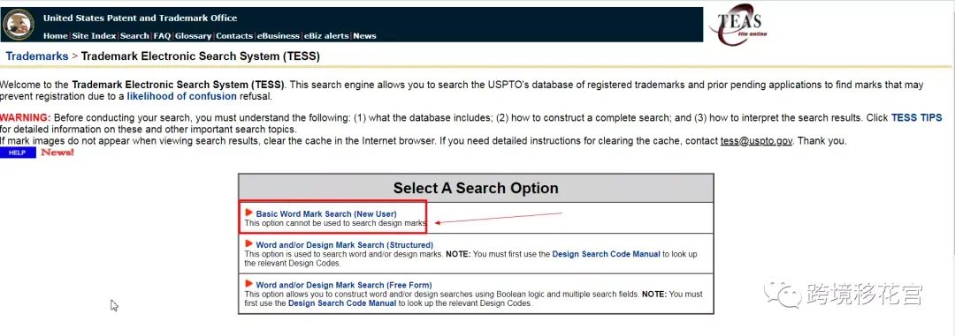The width and height of the screenshot is (955, 336).
Task: Click the blue HELP button icon
Action: pos(18,153)
